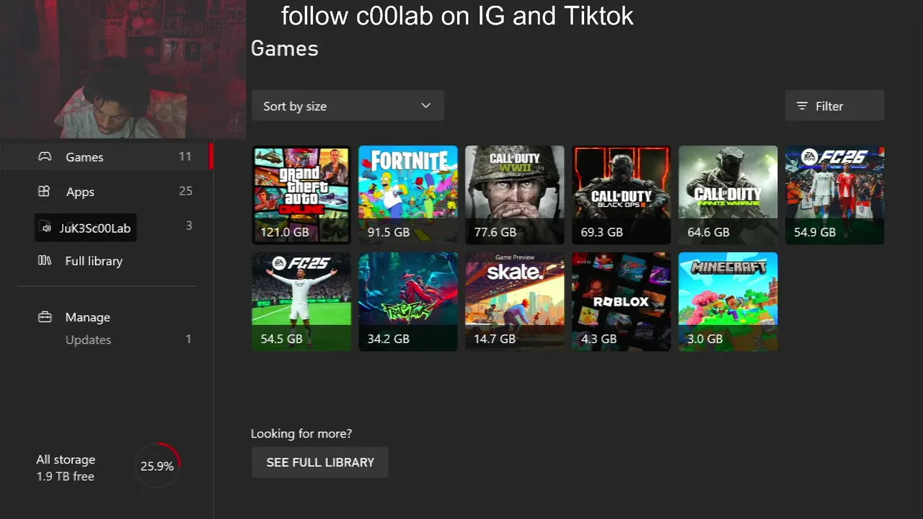Open the Roblox game tile
Viewport: 923px width, 519px height.
[622, 301]
